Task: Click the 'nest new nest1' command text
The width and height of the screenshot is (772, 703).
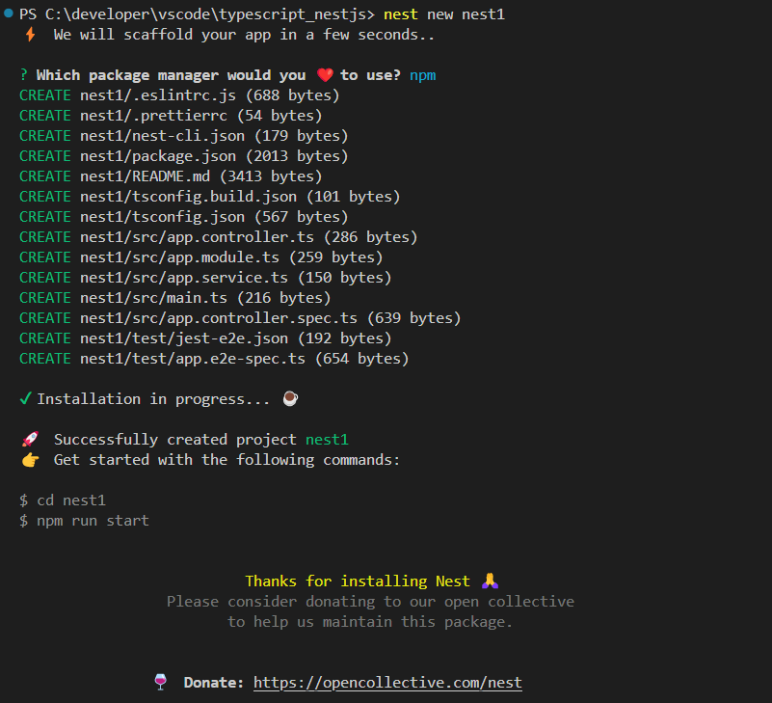Action: pyautogui.click(x=444, y=14)
